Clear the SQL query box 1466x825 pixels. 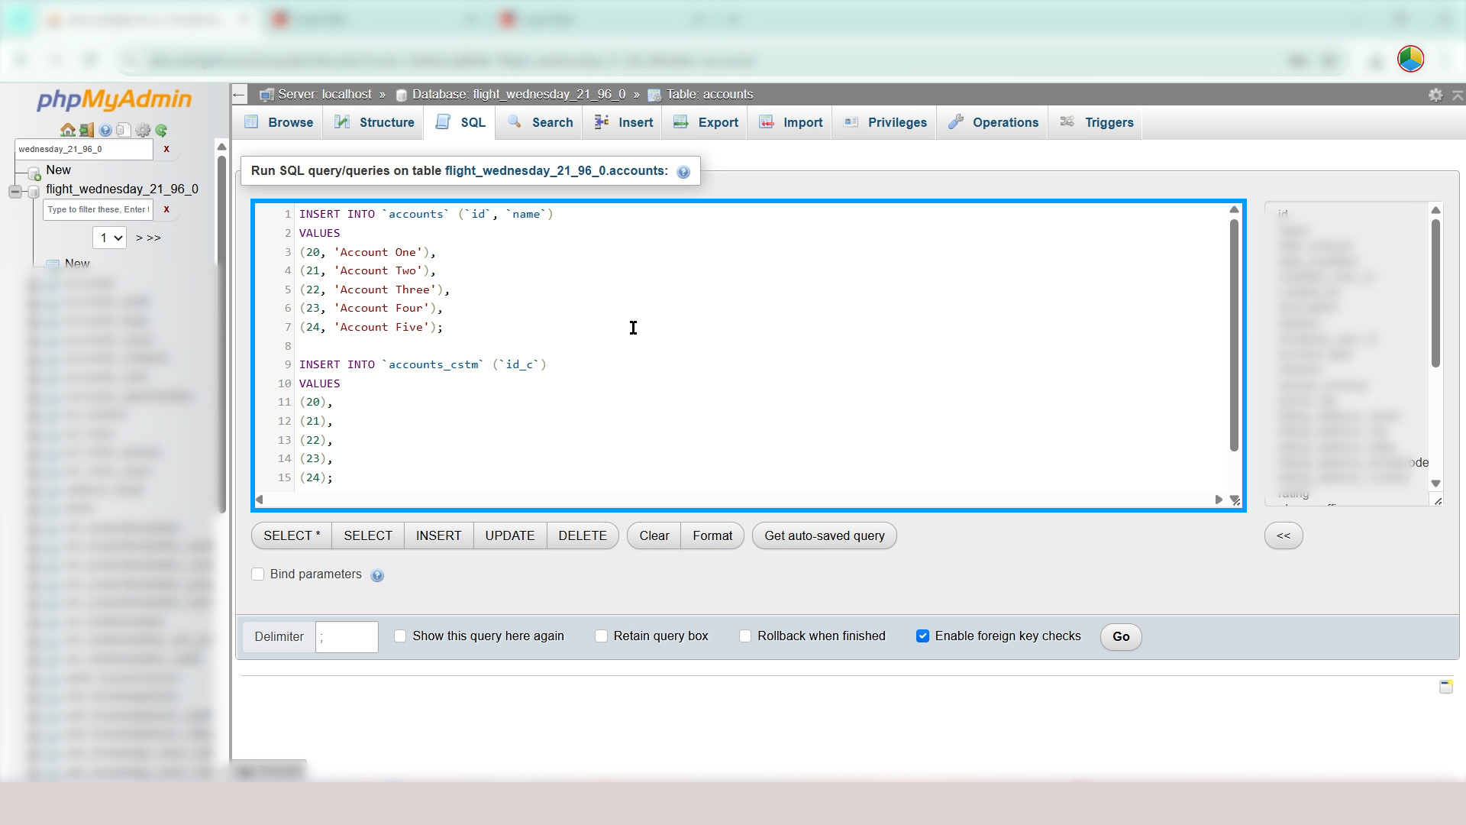tap(654, 535)
